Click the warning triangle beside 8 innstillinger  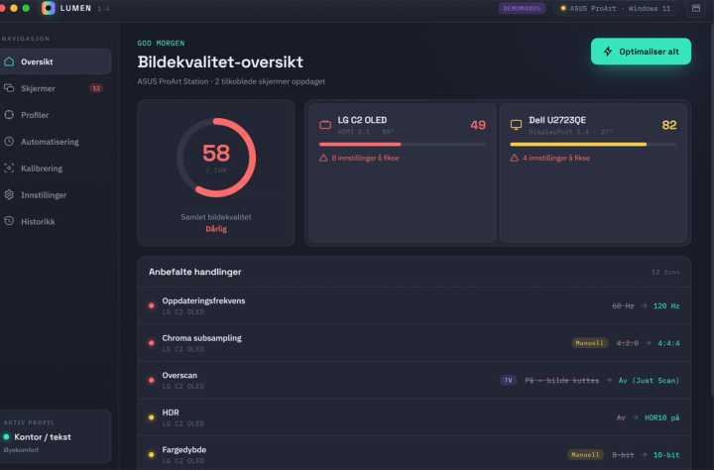[x=323, y=158]
